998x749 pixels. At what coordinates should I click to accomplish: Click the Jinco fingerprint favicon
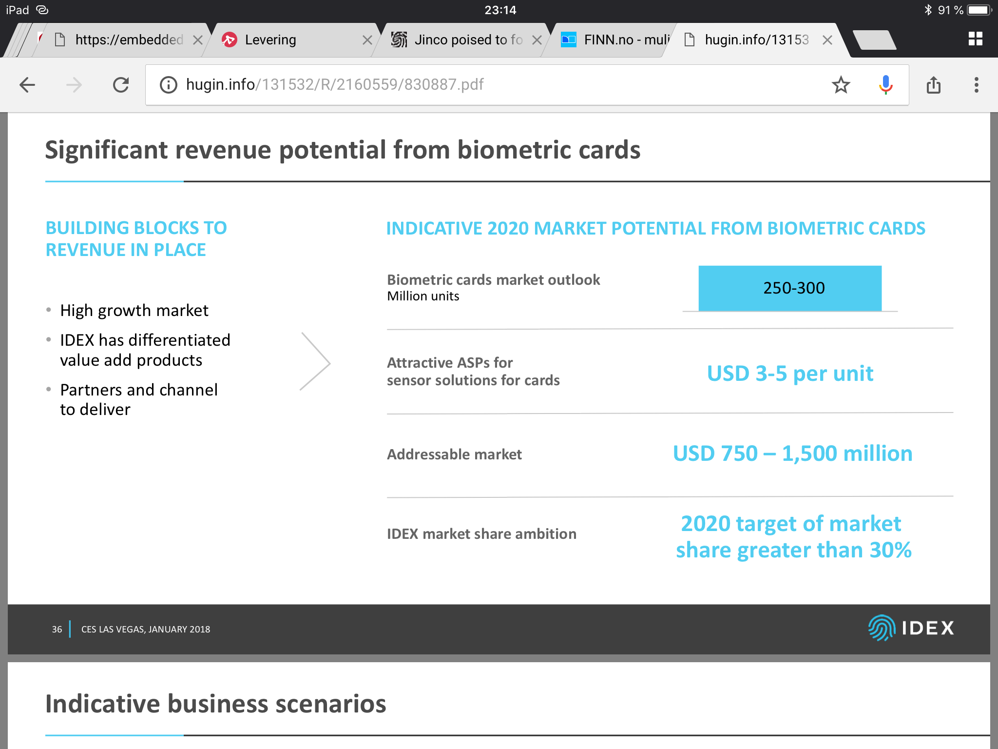tap(399, 39)
